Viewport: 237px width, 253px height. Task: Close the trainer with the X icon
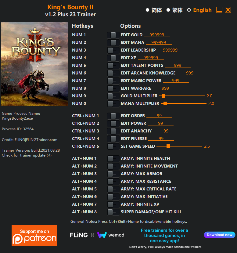(228, 10)
